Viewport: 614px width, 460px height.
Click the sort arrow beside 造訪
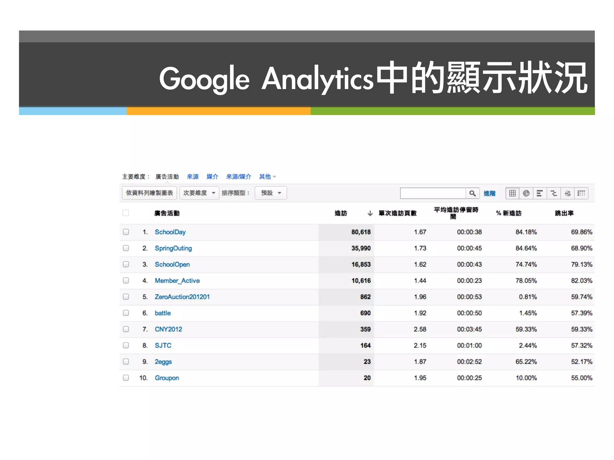370,213
